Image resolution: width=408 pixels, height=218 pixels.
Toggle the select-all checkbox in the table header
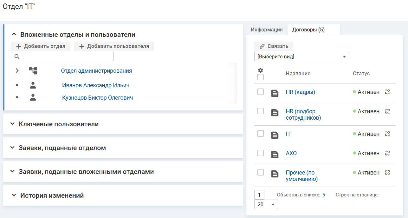click(x=261, y=77)
